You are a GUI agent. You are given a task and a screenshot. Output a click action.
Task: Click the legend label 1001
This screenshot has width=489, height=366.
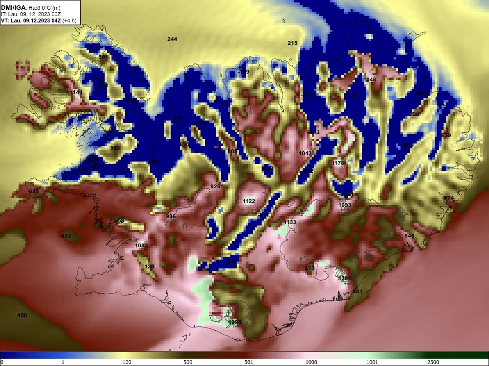pyautogui.click(x=372, y=362)
